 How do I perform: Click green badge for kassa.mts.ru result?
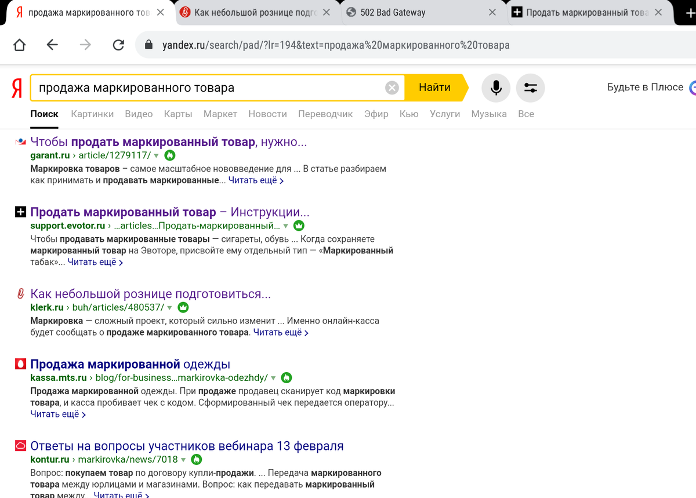coord(286,377)
